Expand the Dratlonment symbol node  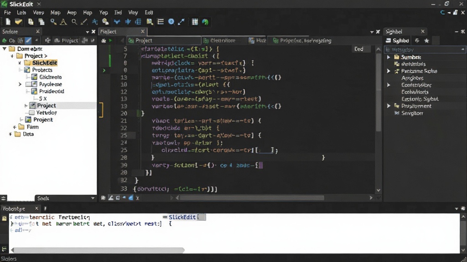click(x=389, y=106)
